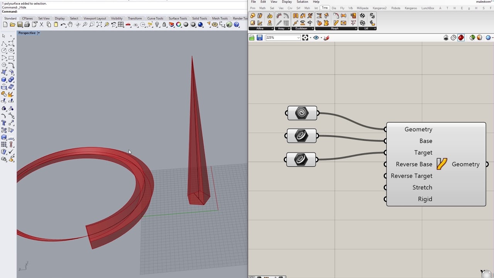
Task: Click the Print icon in Rhino toolbar
Action: (x=27, y=25)
